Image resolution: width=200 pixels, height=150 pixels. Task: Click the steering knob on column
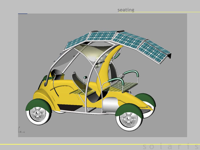pos(85,77)
